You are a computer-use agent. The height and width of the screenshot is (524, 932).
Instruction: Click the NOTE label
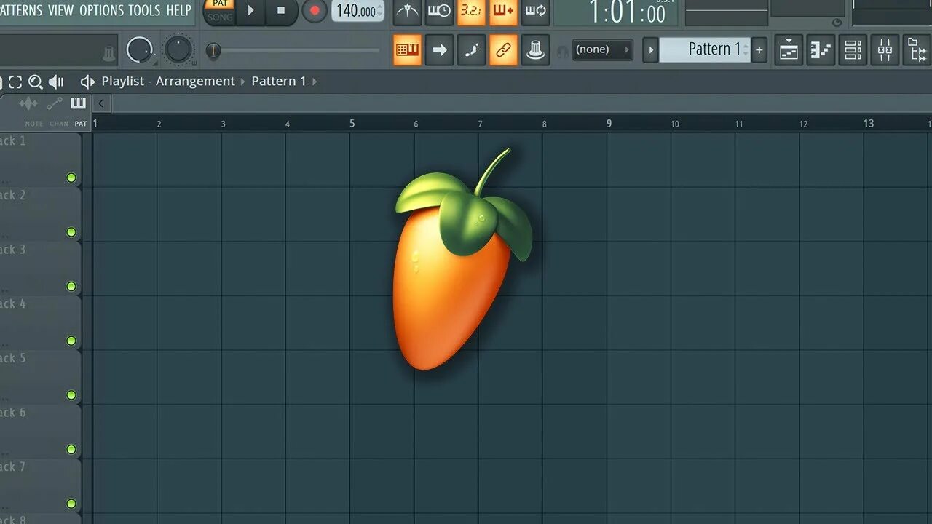(34, 124)
